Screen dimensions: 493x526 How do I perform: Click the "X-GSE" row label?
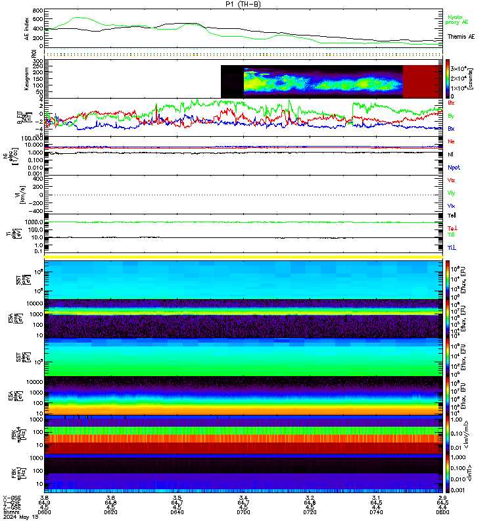click(x=12, y=498)
